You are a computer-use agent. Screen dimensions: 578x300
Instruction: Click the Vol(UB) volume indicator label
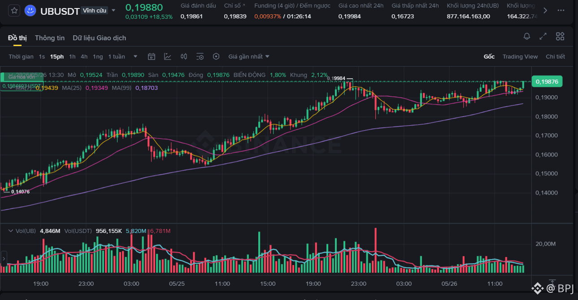point(26,231)
